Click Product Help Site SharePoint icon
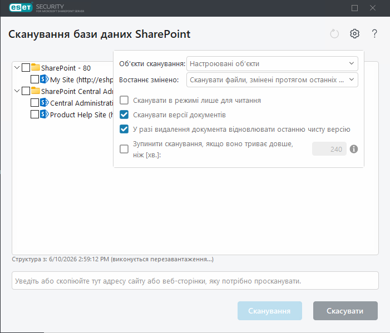 tap(45, 114)
